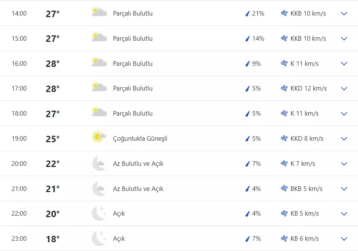Open details for the 19:00 forecast
This screenshot has width=358, height=251.
point(344,139)
